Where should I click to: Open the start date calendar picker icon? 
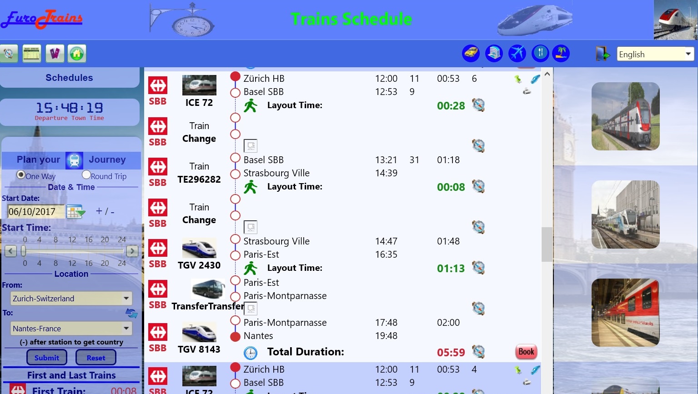coord(76,212)
